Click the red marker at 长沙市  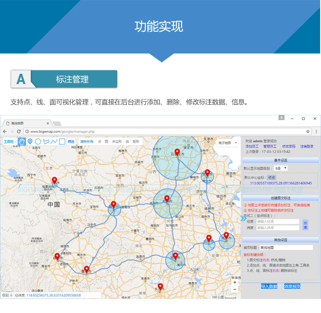click(x=160, y=286)
